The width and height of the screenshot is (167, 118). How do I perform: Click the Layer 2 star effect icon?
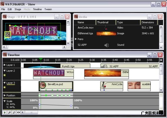pyautogui.click(x=4, y=75)
